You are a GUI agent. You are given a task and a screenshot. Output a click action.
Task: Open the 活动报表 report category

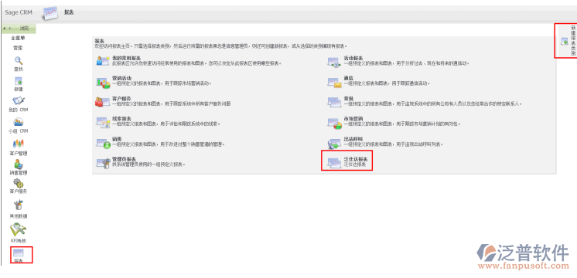(x=353, y=58)
